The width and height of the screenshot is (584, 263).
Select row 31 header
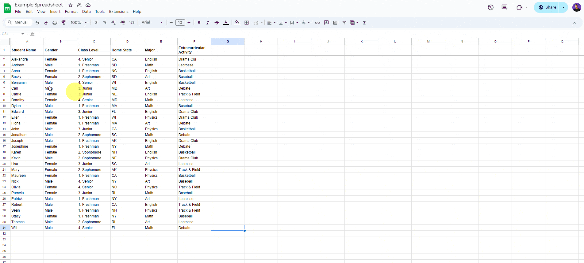coord(4,228)
